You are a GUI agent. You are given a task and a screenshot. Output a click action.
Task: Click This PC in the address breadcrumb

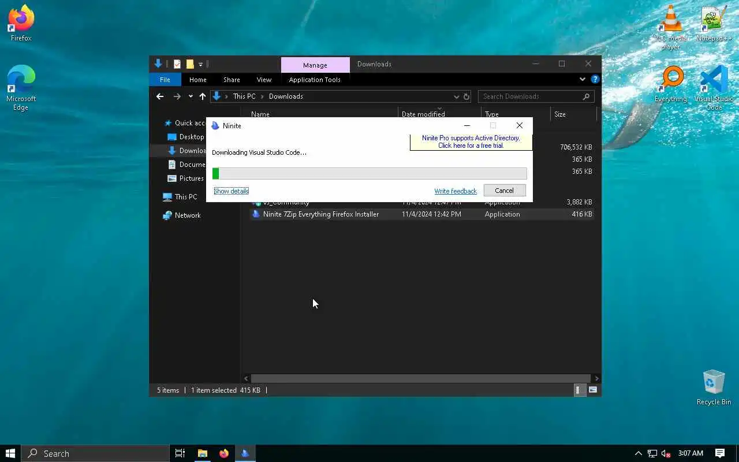[x=244, y=96]
